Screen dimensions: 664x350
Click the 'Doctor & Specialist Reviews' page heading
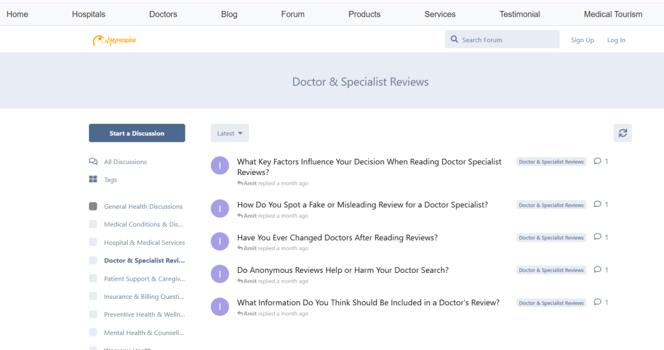tap(361, 82)
